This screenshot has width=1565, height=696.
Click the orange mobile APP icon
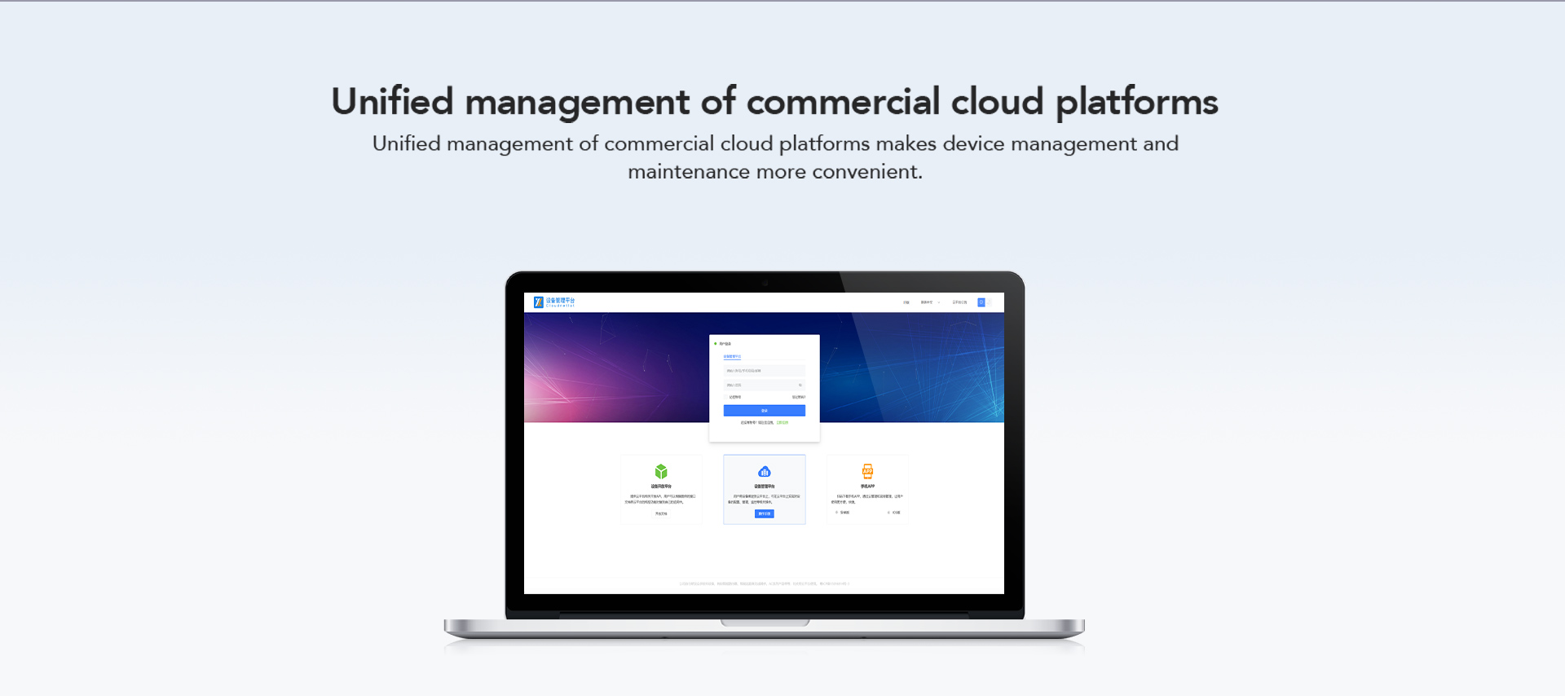click(x=867, y=471)
